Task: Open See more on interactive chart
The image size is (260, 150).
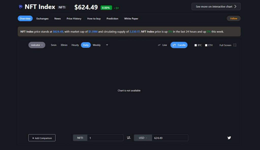Action: pos(216,7)
